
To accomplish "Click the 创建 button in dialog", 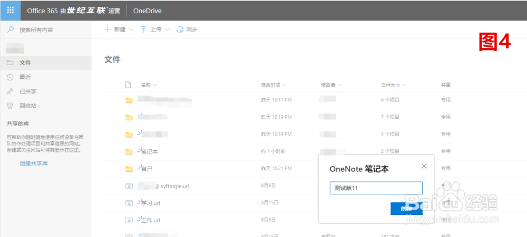I will tap(406, 209).
